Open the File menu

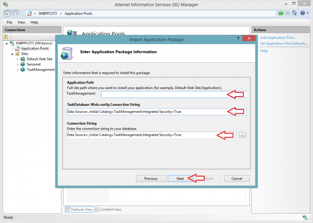click(9, 22)
